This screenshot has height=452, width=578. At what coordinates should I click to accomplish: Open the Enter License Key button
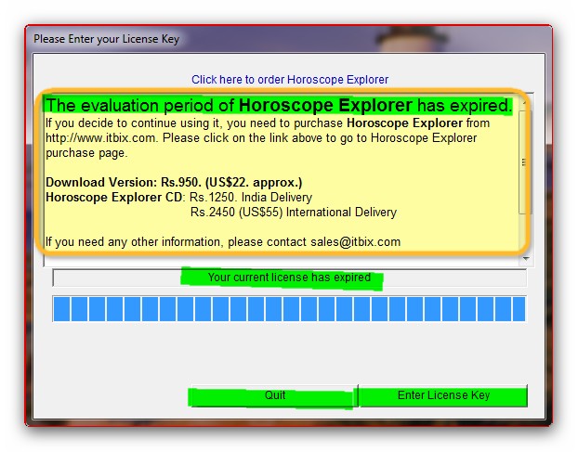[x=443, y=395]
